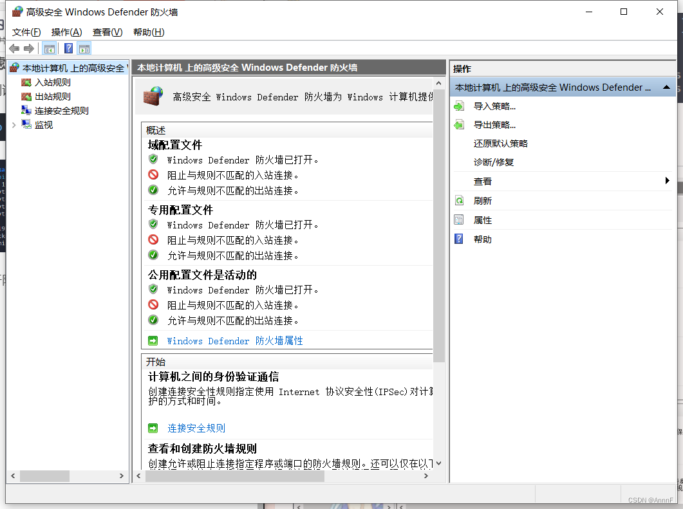Open Windows Defender 防火墙属性 link

point(235,340)
